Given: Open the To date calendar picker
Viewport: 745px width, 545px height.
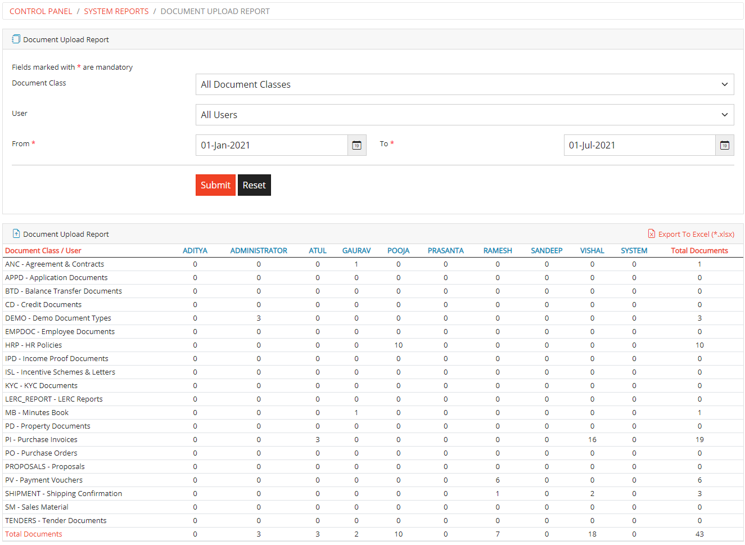Looking at the screenshot, I should [725, 145].
